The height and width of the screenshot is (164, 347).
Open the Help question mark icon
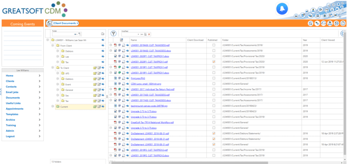[343, 23]
